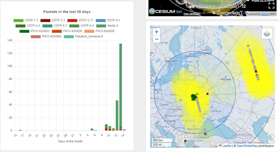Click the green circle marker near Cesko
The image size is (279, 152).
click(180, 100)
